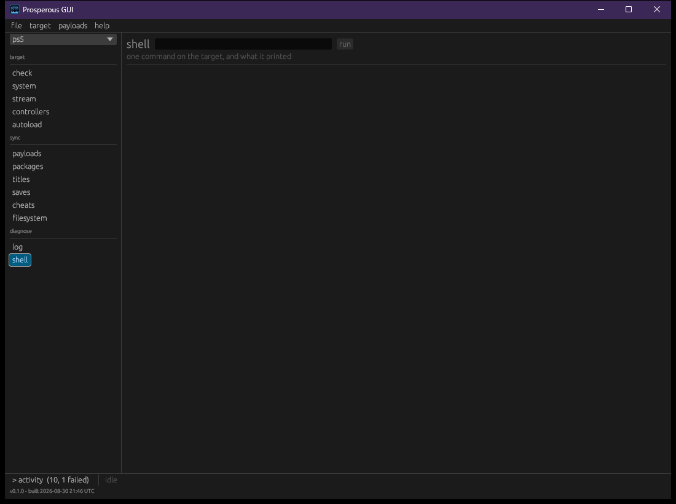Expand the activity panel
Viewport: 676px width, 504px height.
pos(50,480)
